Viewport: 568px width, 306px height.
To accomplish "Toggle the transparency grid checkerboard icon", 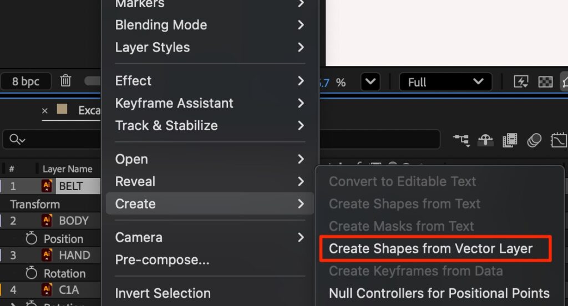I will coord(546,82).
